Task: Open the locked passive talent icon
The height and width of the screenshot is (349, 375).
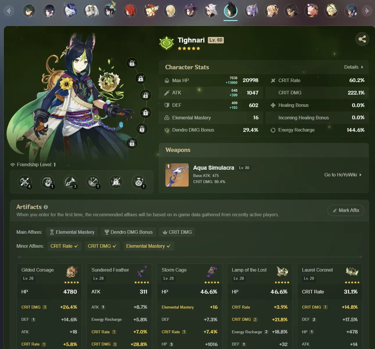Action: pos(116,182)
